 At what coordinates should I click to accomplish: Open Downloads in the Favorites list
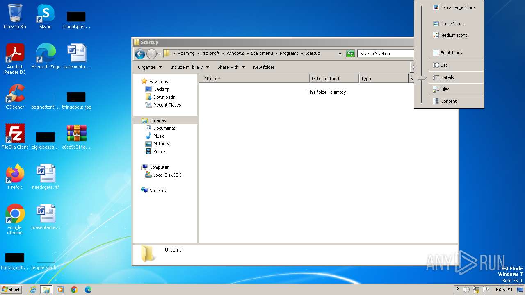click(x=160, y=97)
